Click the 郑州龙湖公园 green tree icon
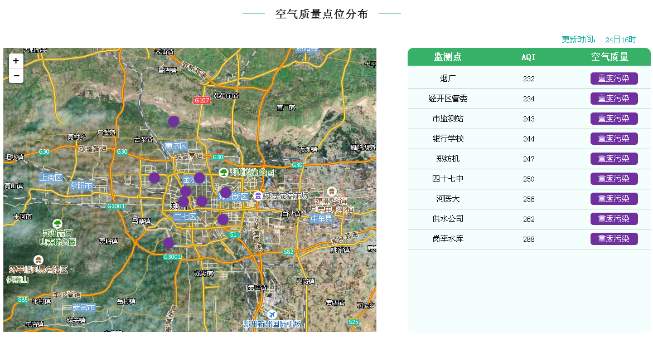653x338 pixels. pos(224,173)
